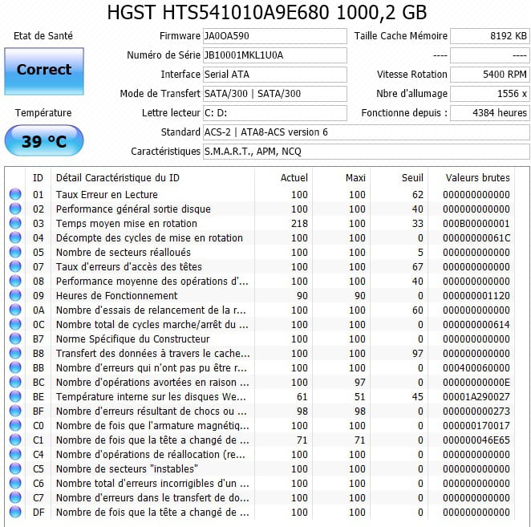The width and height of the screenshot is (531, 527).
Task: Click raw value 00001A290027
Action: (476, 396)
